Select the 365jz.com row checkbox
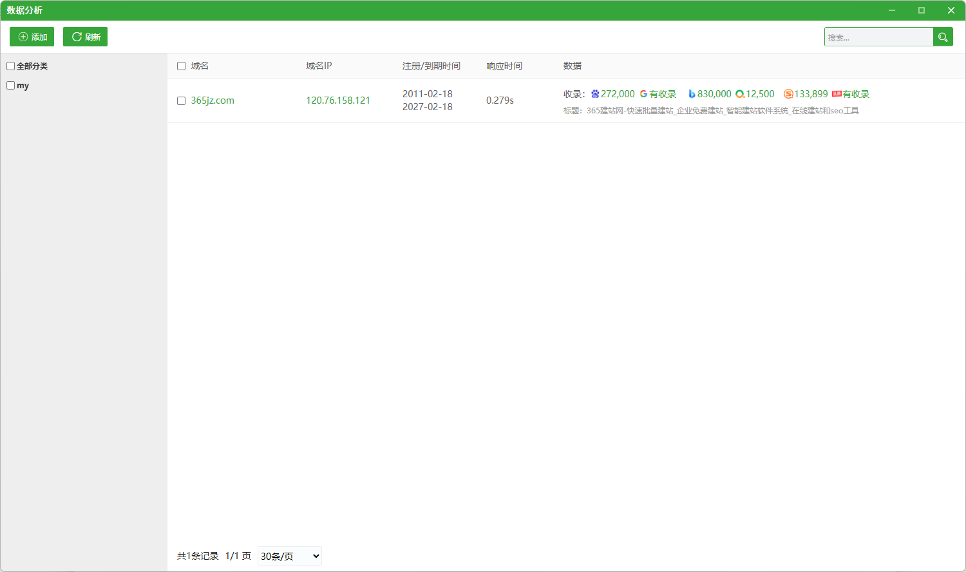The width and height of the screenshot is (966, 572). (181, 100)
